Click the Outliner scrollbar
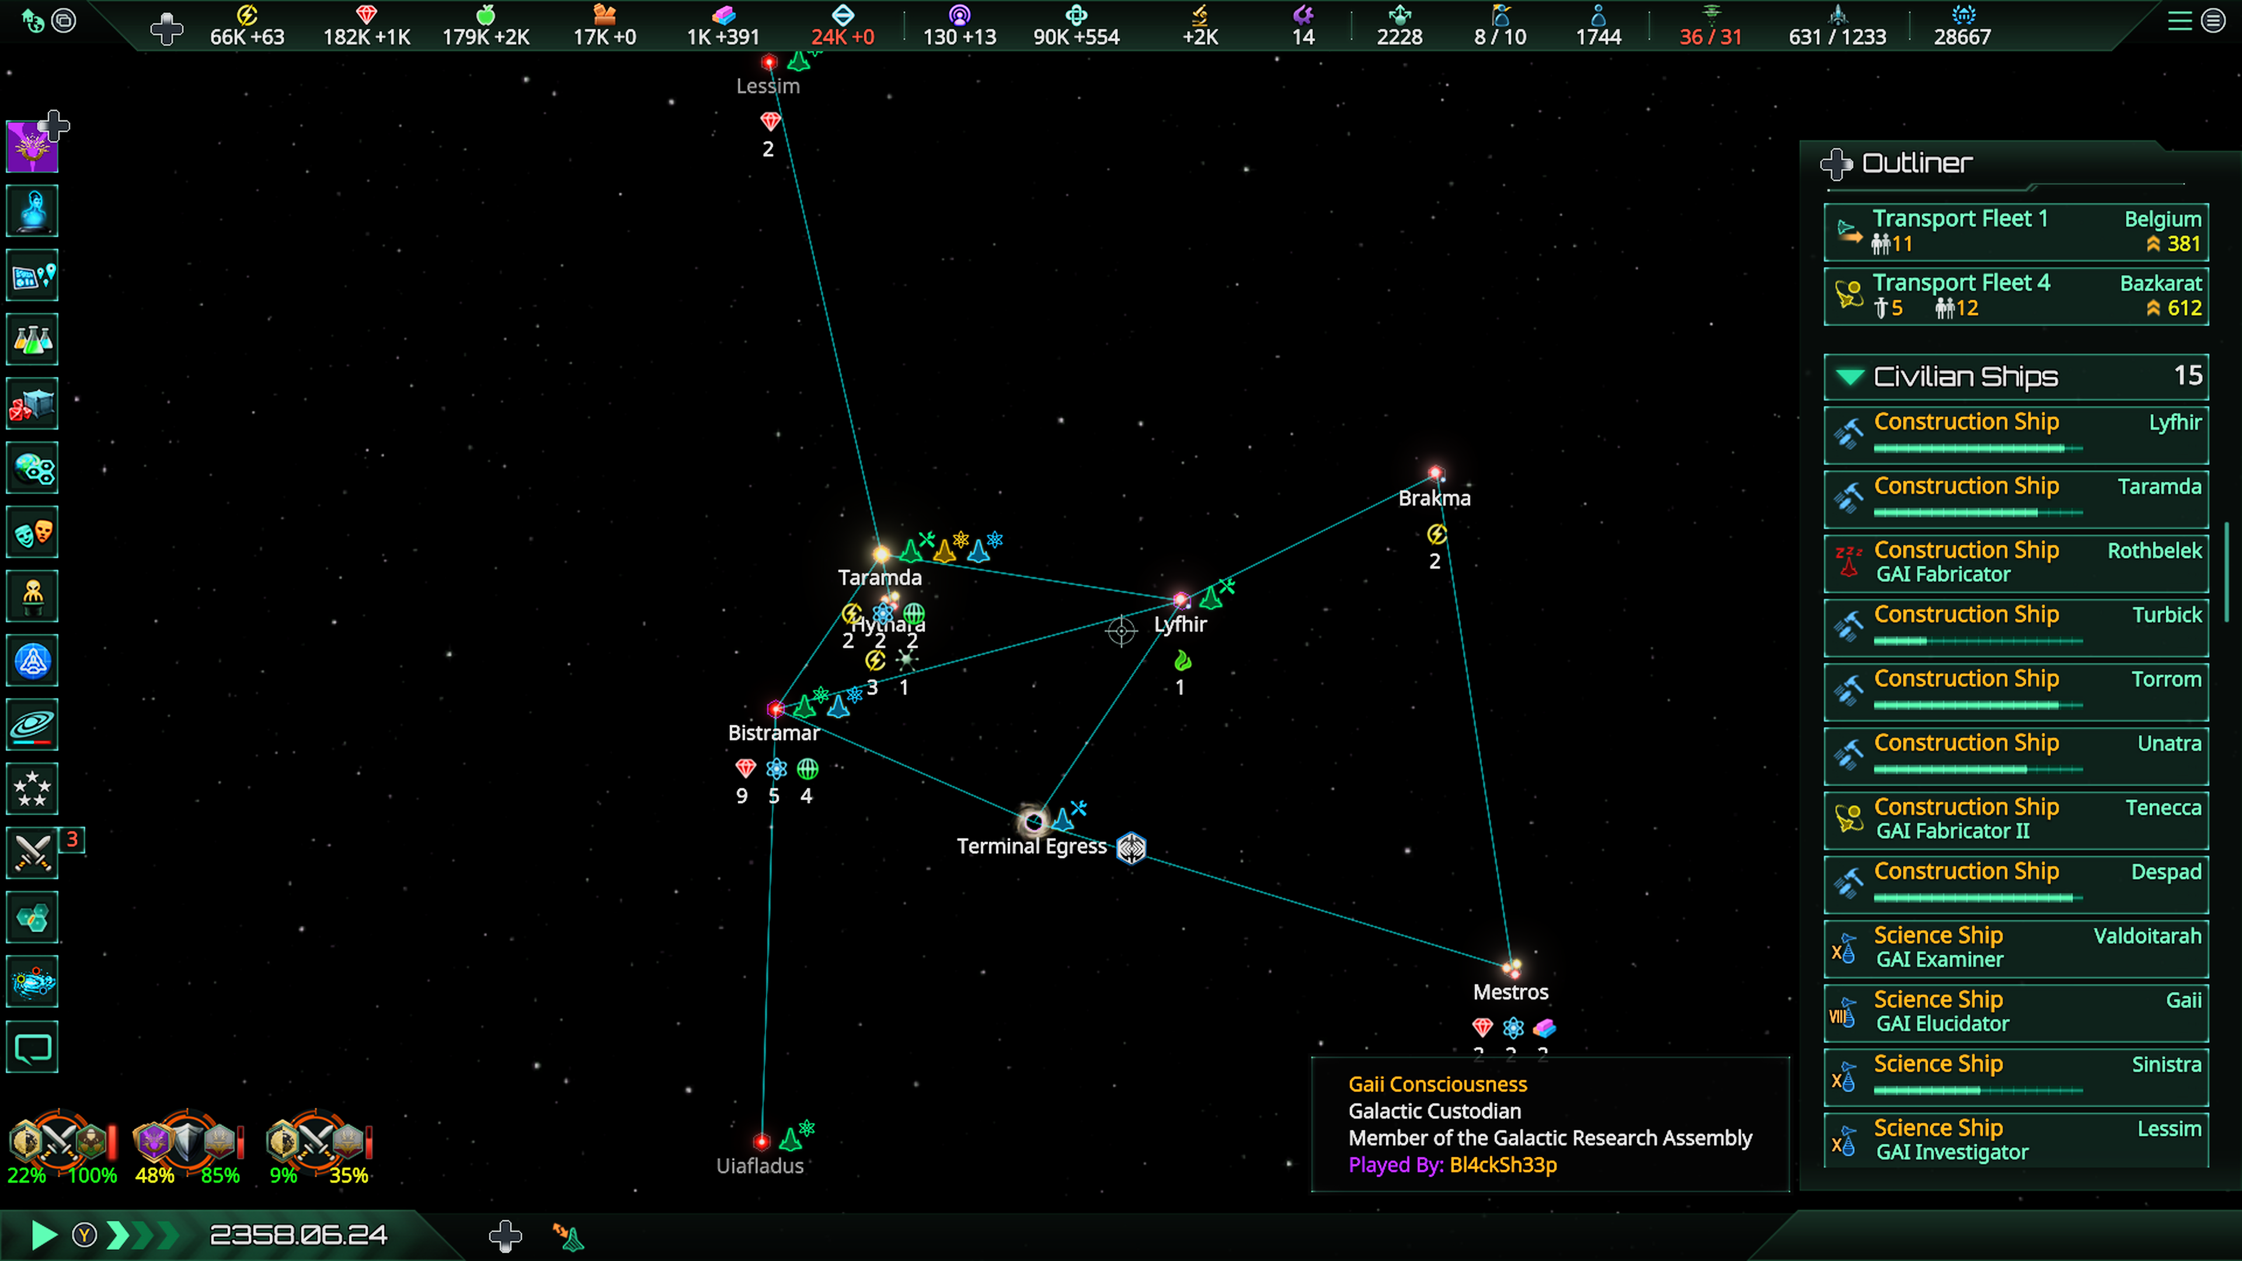The image size is (2242, 1261). (2227, 572)
